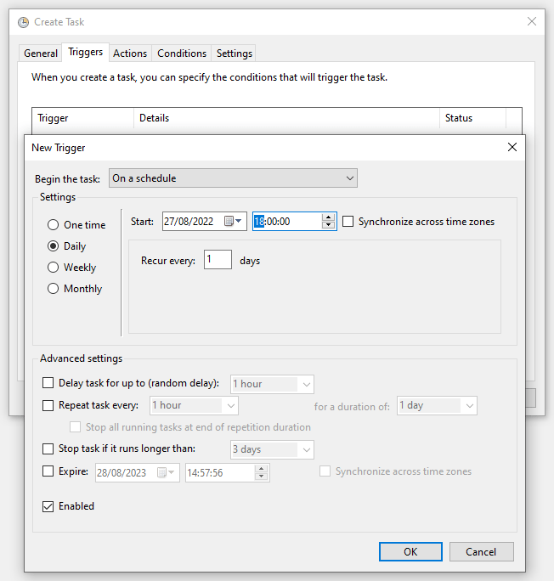The height and width of the screenshot is (581, 554).
Task: Open the duration 1 day dropdown
Action: click(x=437, y=405)
